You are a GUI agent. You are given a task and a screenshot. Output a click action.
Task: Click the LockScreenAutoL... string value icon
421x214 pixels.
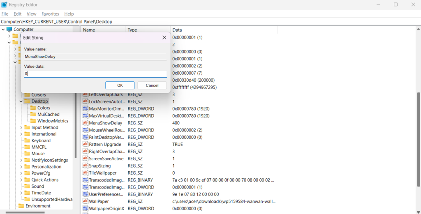click(86, 101)
